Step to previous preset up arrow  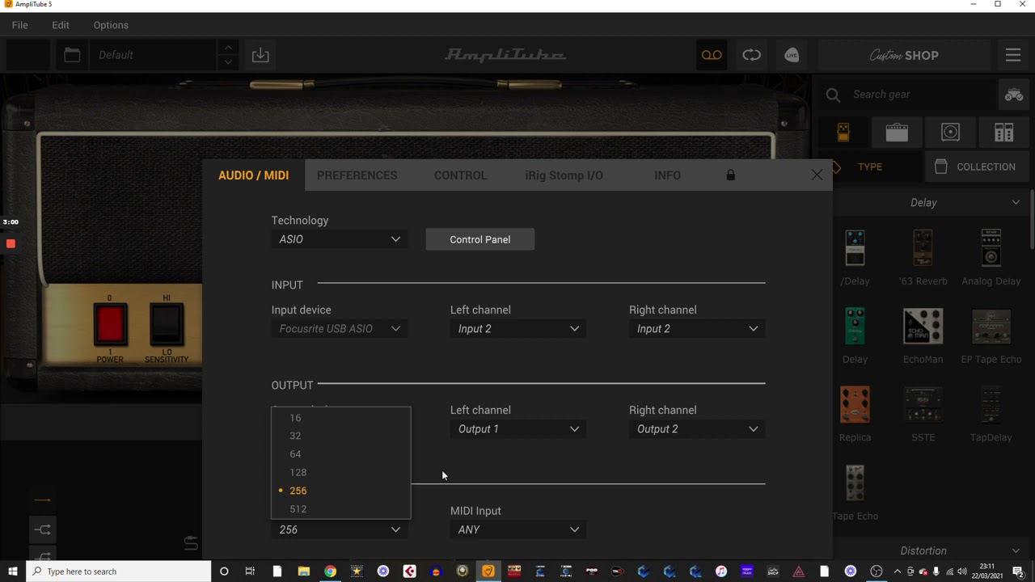tap(228, 48)
